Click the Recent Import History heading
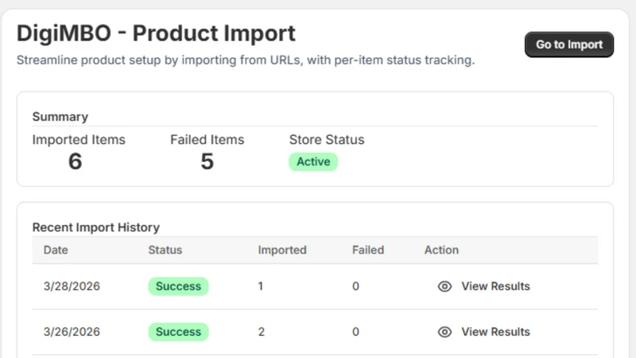The height and width of the screenshot is (358, 636). tap(95, 228)
